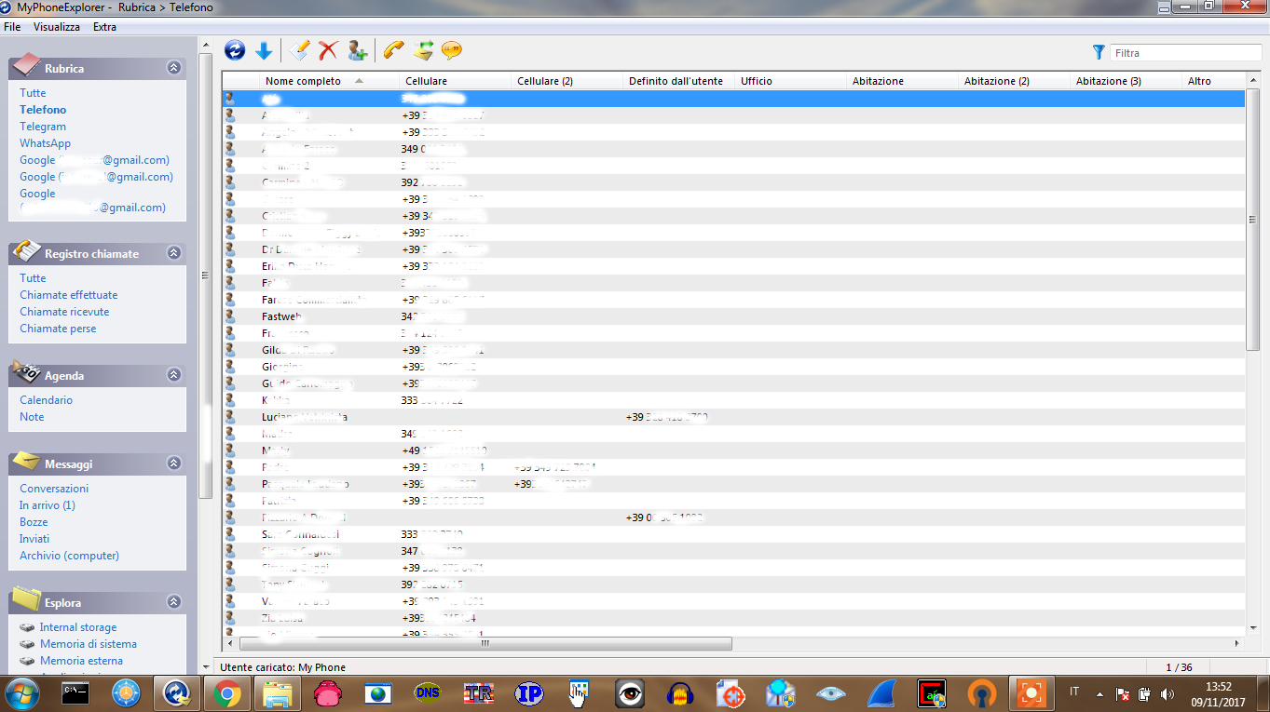Image resolution: width=1270 pixels, height=712 pixels.
Task: Click the orange phone call icon
Action: point(393,50)
